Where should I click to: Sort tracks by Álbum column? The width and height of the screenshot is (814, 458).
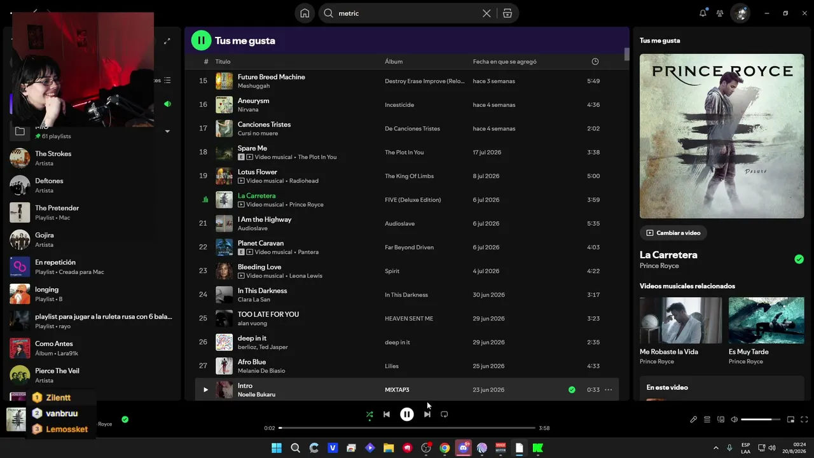pos(394,62)
